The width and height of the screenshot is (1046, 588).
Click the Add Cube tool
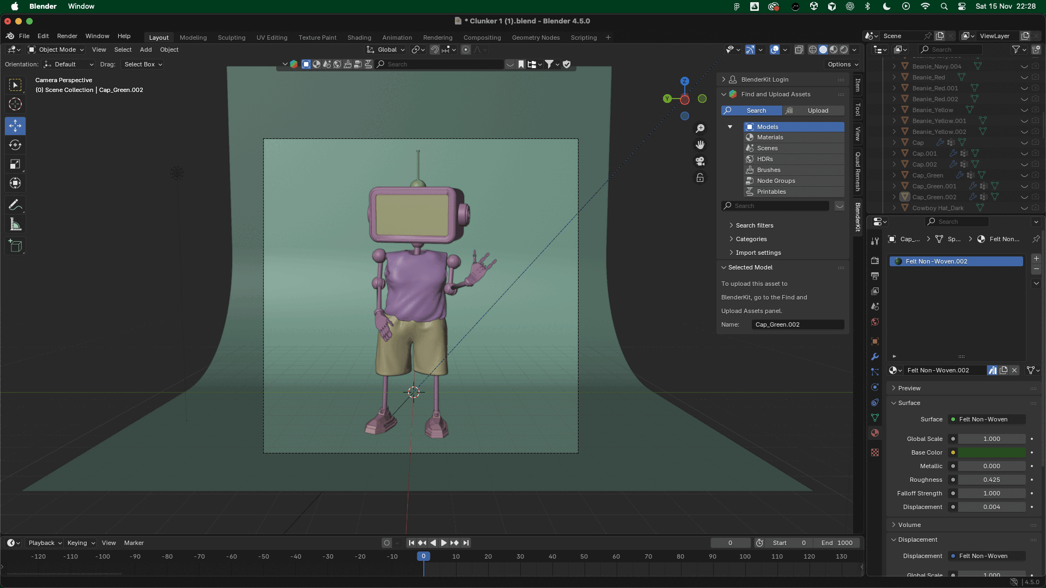(15, 246)
